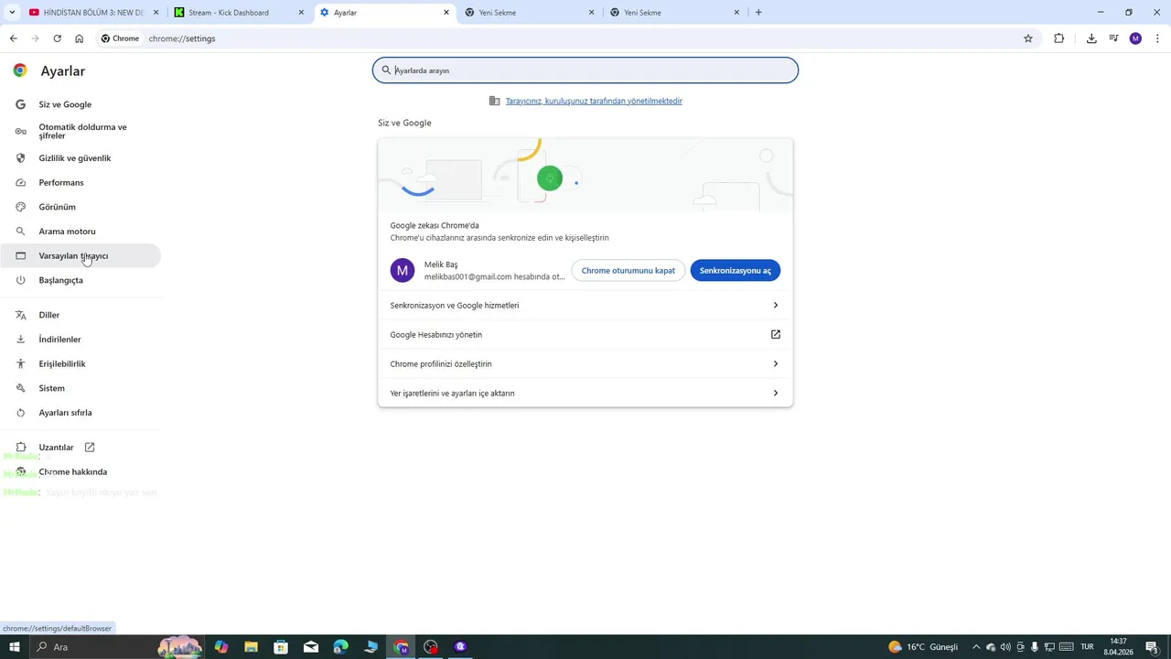The width and height of the screenshot is (1171, 659).
Task: Open the Windows notification center icon
Action: (x=1153, y=647)
